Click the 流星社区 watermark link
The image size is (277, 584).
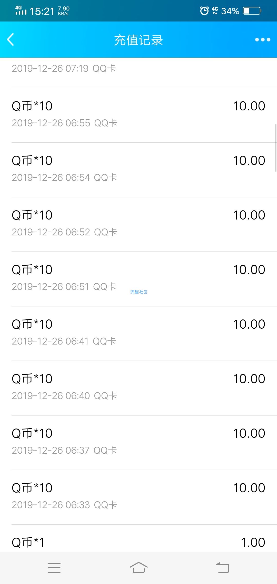[139, 292]
